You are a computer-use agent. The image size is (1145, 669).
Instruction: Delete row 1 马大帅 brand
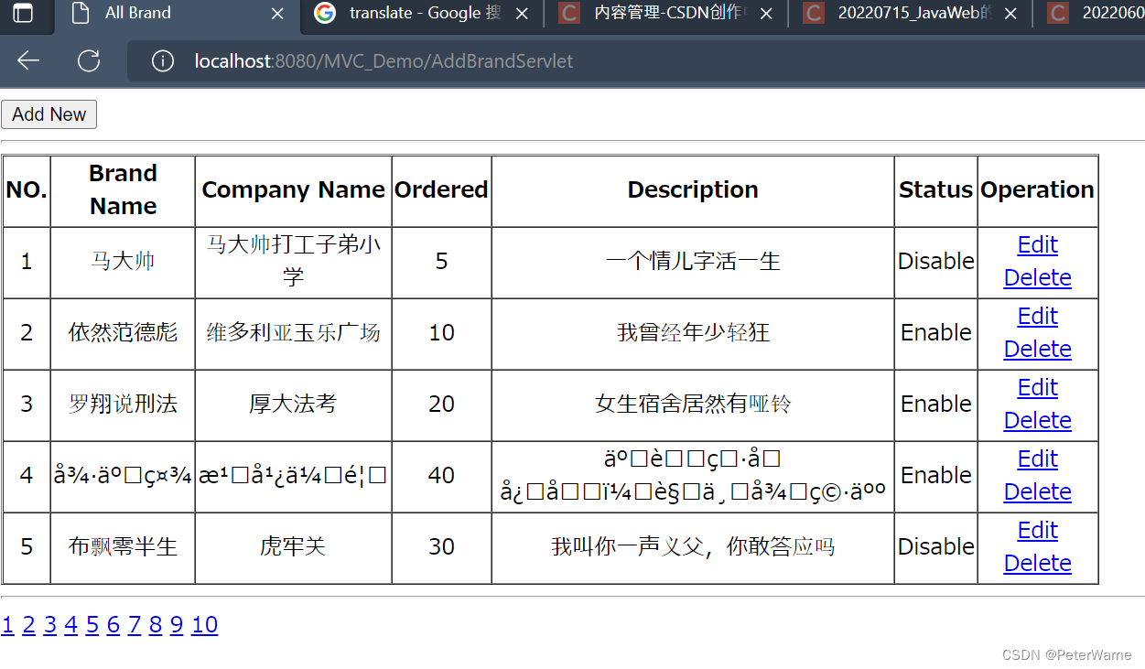[1037, 278]
